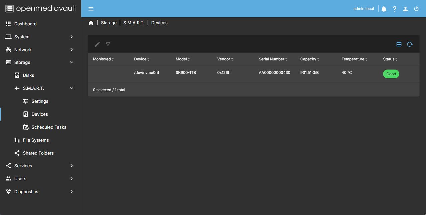
Task: Click Storage in the breadcrumb
Action: (x=109, y=23)
